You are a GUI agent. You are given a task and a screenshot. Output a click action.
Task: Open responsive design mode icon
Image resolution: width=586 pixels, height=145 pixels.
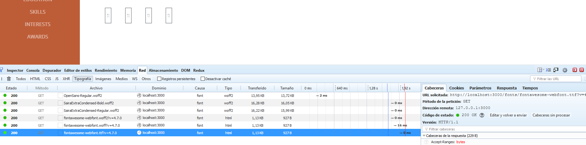click(x=556, y=70)
